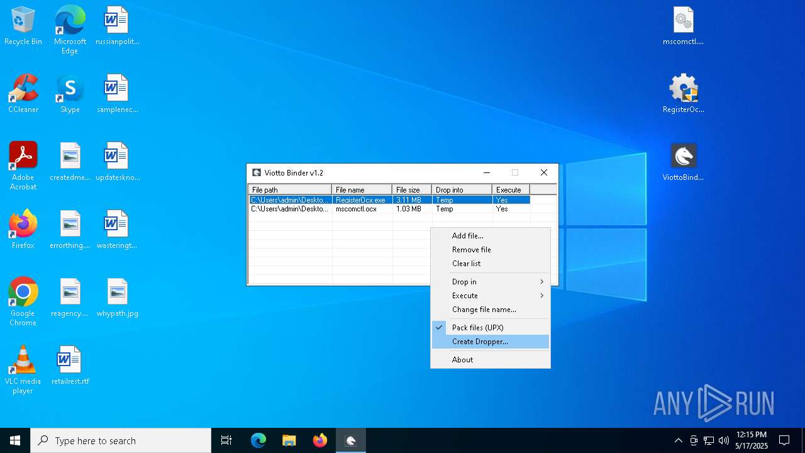This screenshot has width=805, height=453.
Task: Sort by the File name column header
Action: (x=362, y=189)
